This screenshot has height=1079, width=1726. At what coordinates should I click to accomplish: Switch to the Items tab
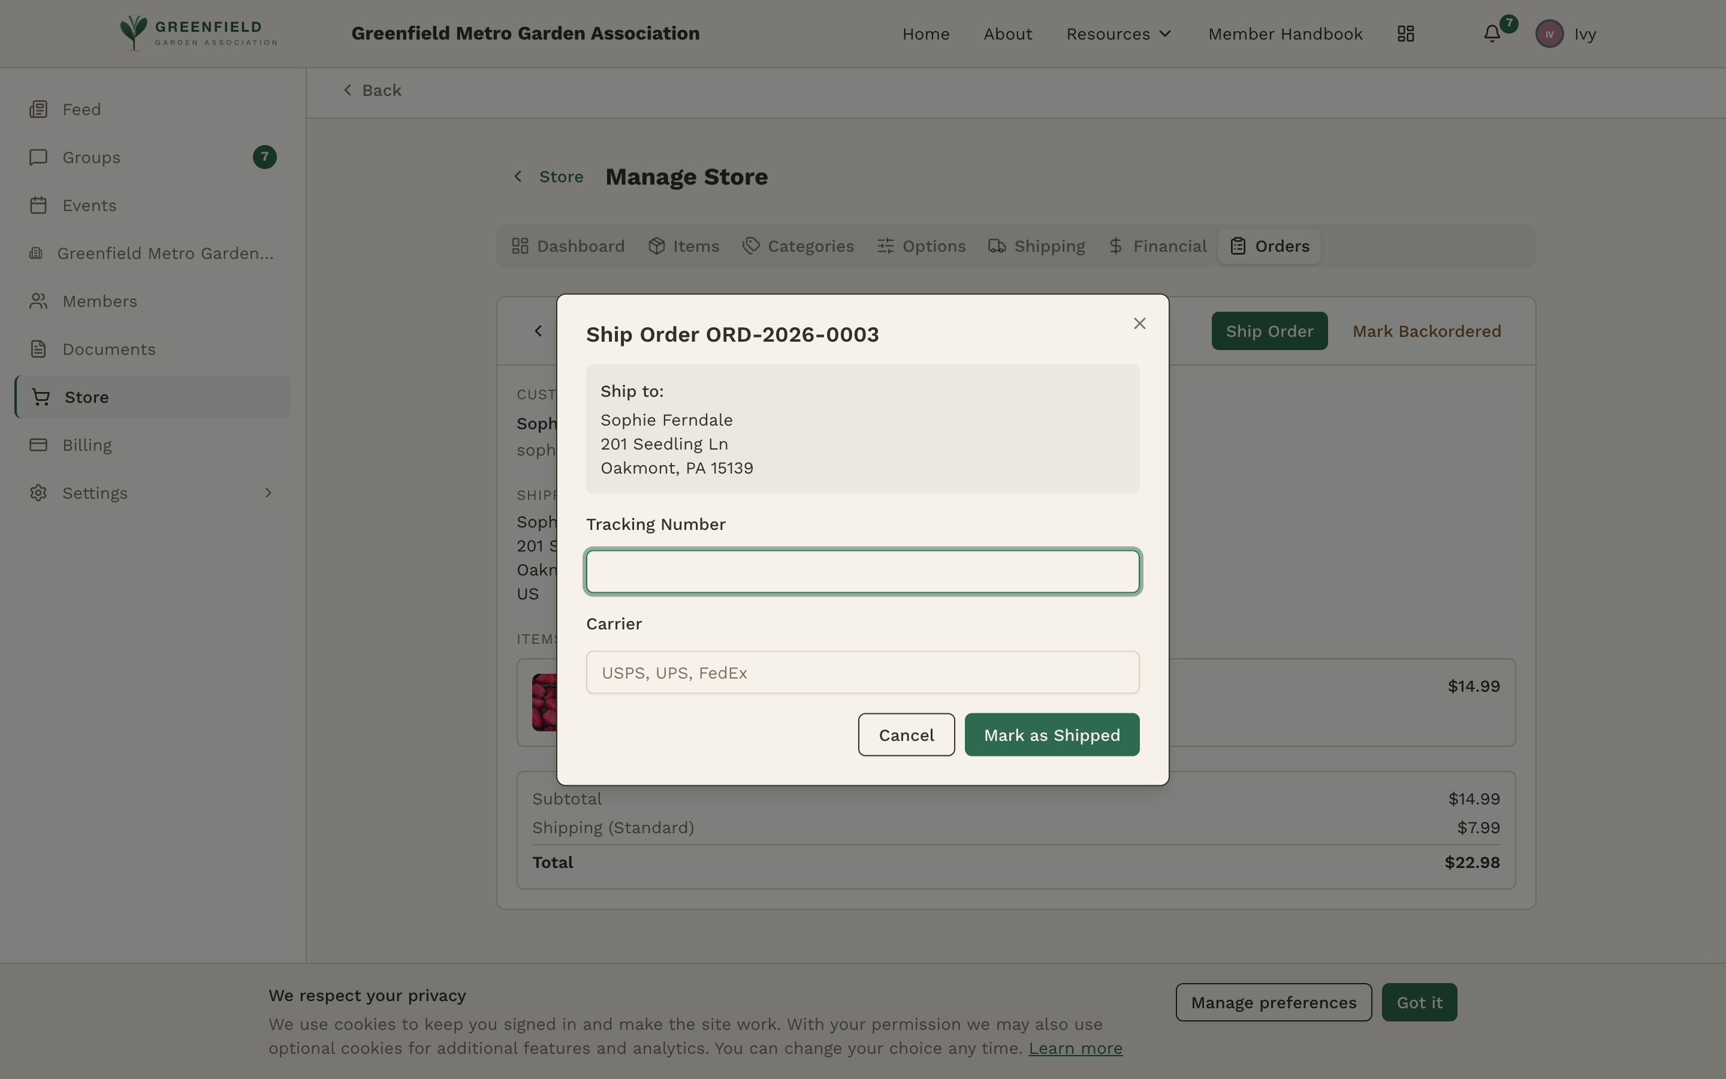[x=683, y=246]
